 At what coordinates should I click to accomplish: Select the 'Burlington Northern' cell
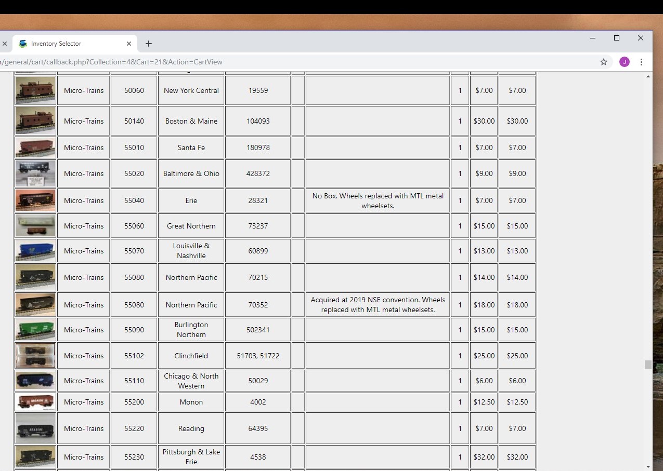(x=191, y=330)
